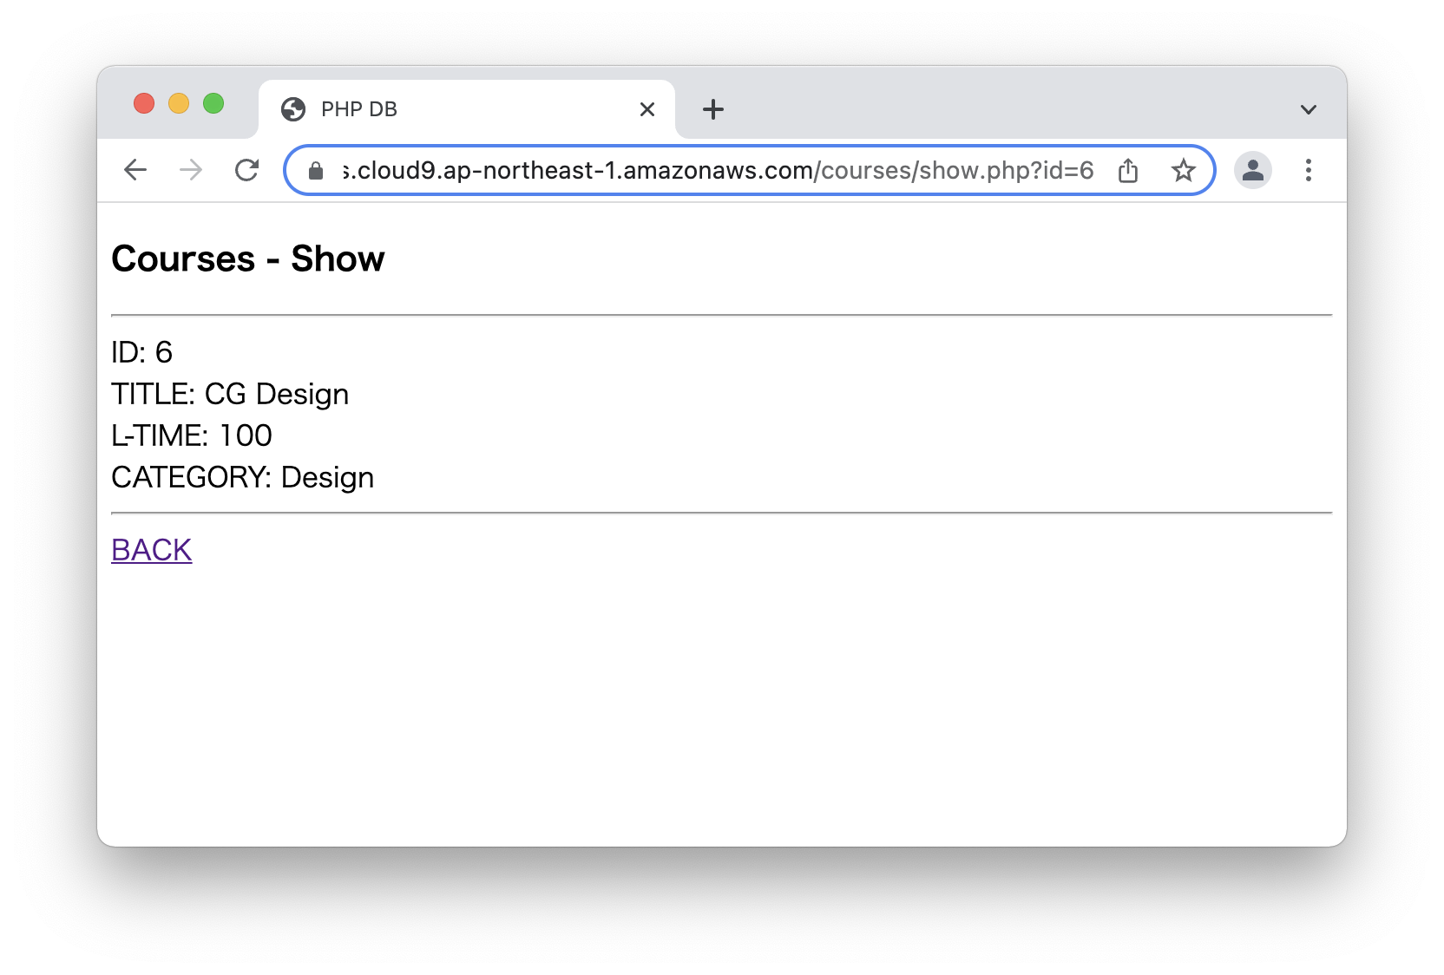Follow the BACK link
The height and width of the screenshot is (975, 1444).
point(151,550)
